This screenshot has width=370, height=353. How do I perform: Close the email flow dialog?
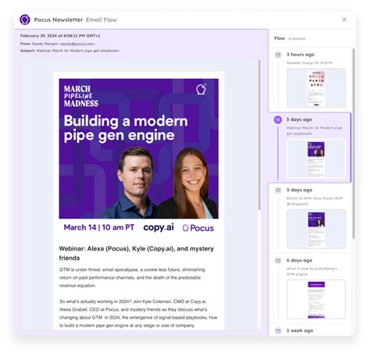pyautogui.click(x=344, y=20)
